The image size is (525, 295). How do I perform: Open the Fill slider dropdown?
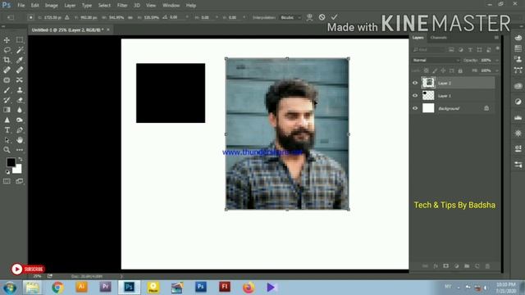[497, 71]
